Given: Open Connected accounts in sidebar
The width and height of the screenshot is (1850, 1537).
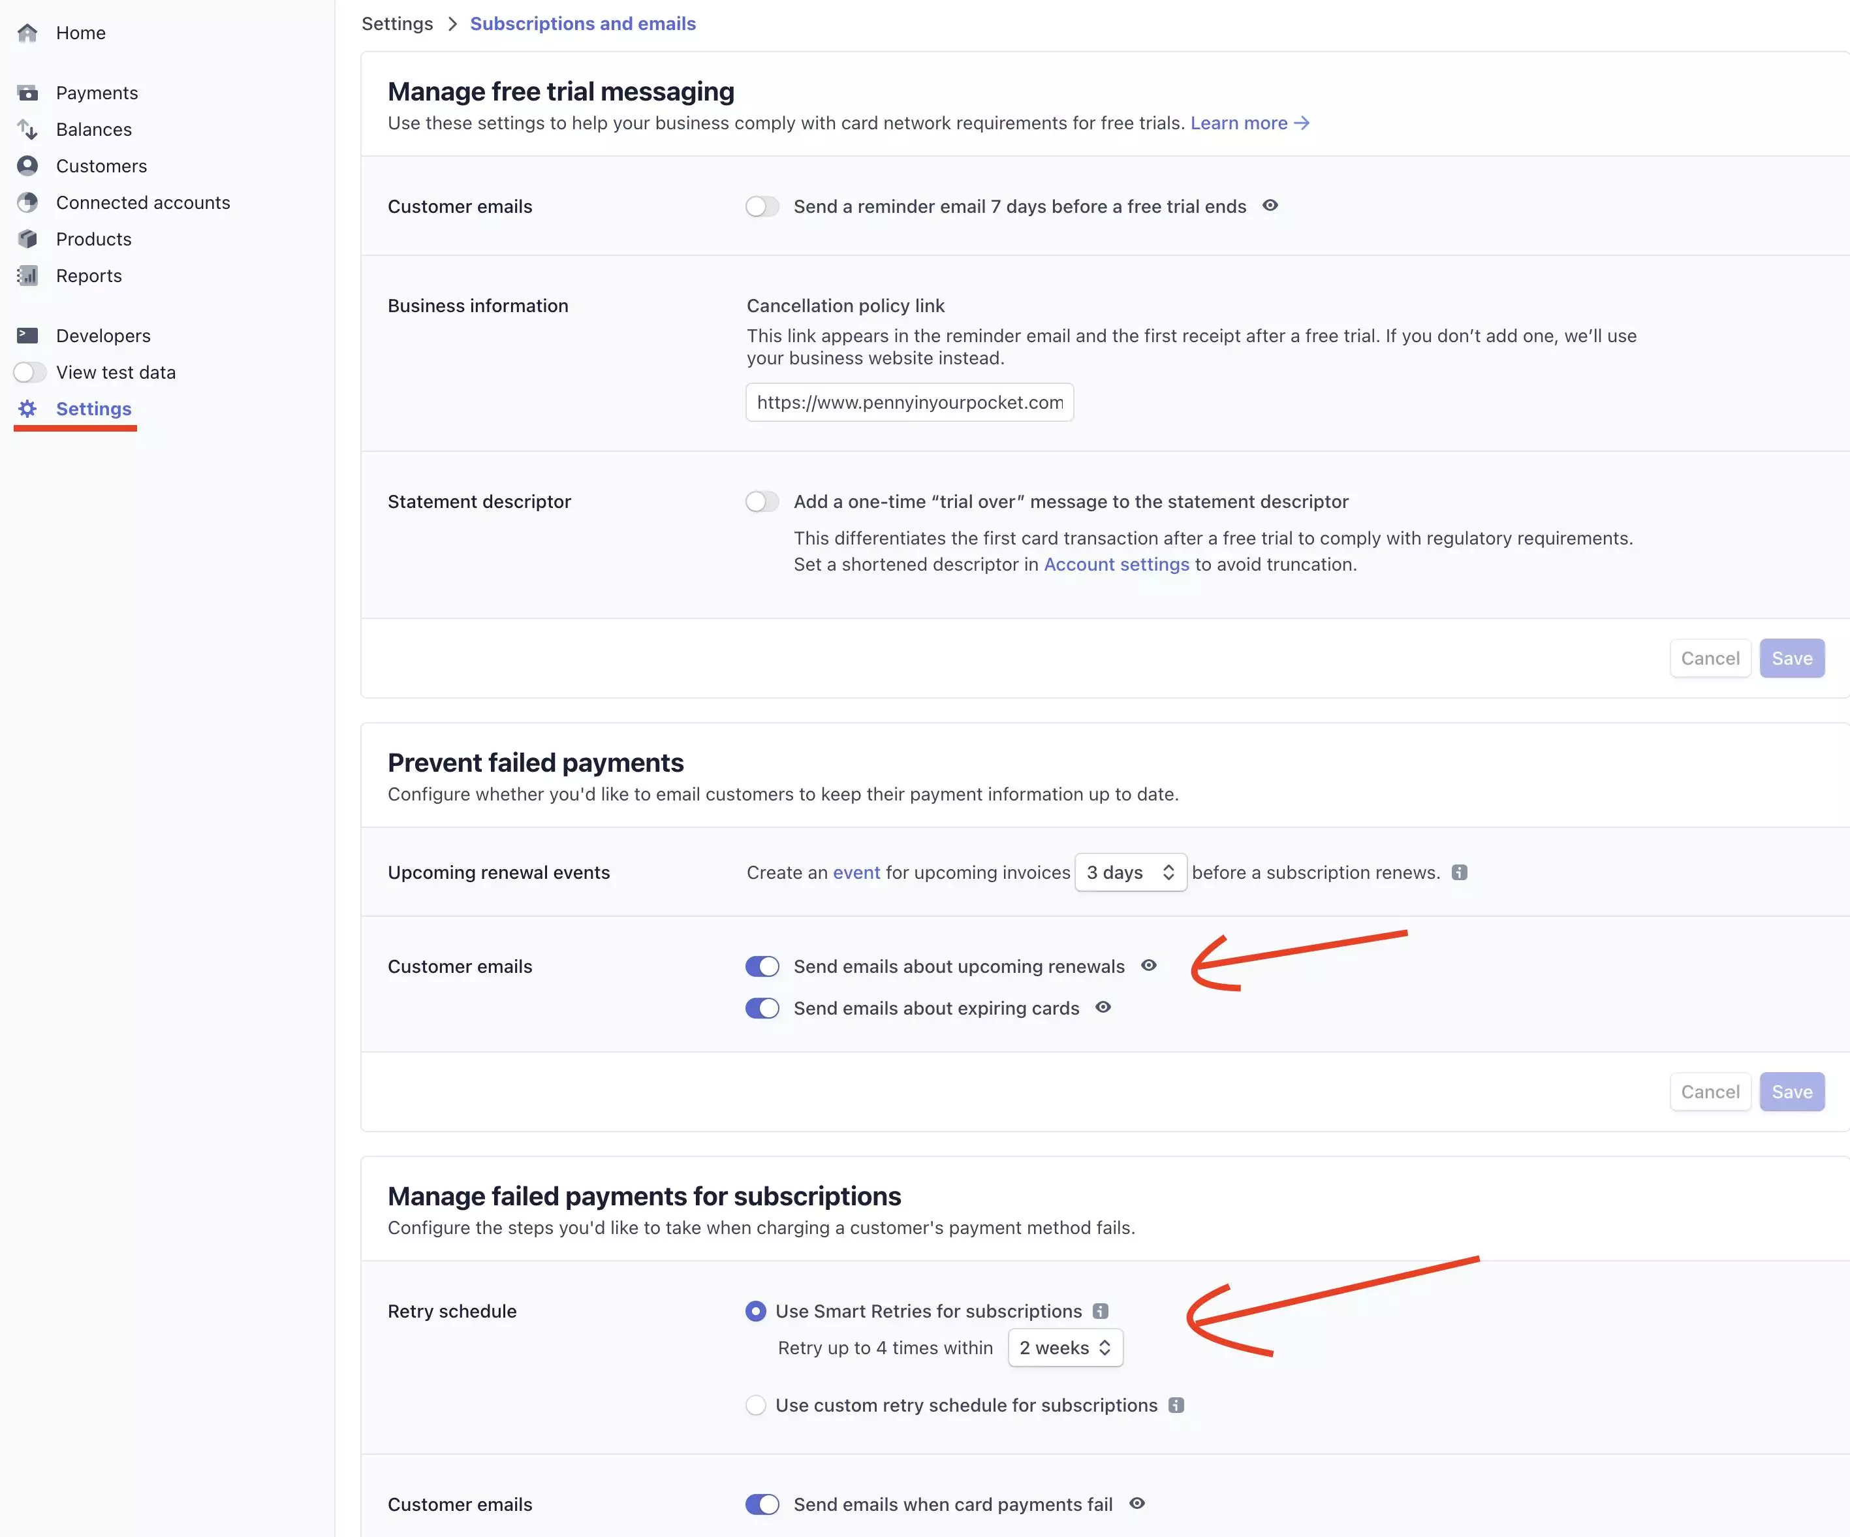Looking at the screenshot, I should point(143,202).
